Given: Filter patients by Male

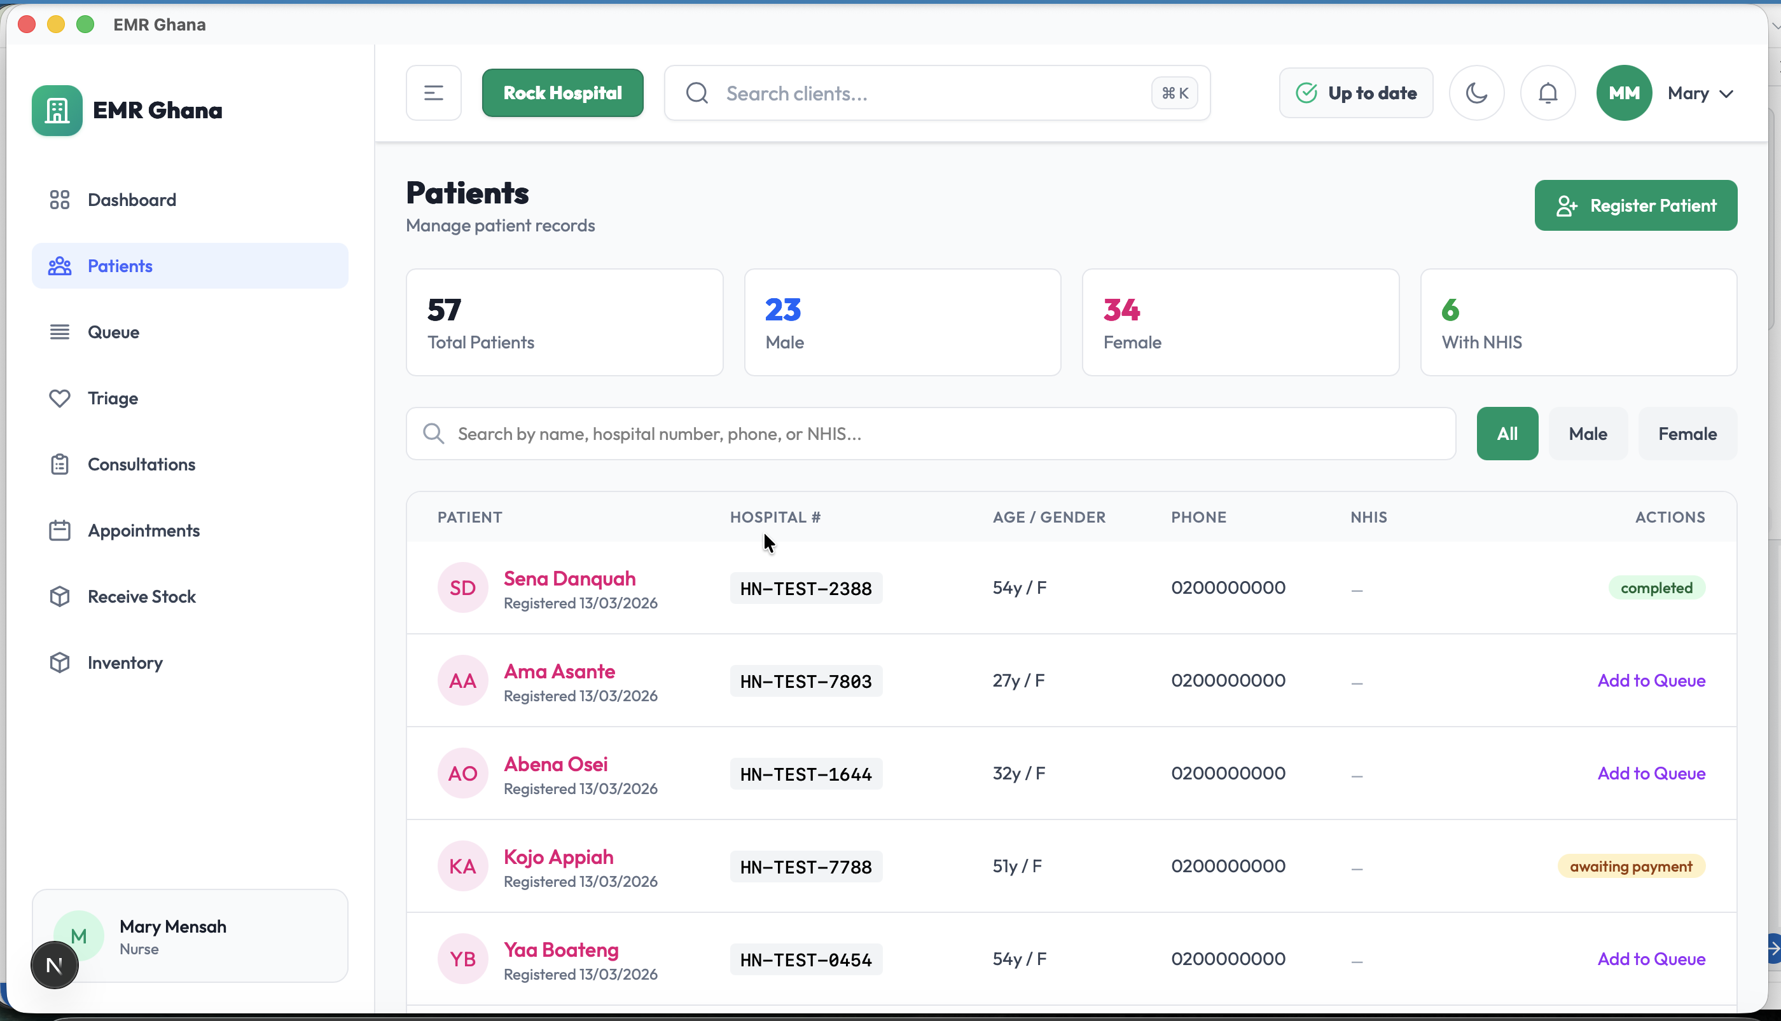Looking at the screenshot, I should pos(1588,434).
